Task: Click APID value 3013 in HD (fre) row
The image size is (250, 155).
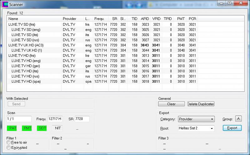Action: 145,56
